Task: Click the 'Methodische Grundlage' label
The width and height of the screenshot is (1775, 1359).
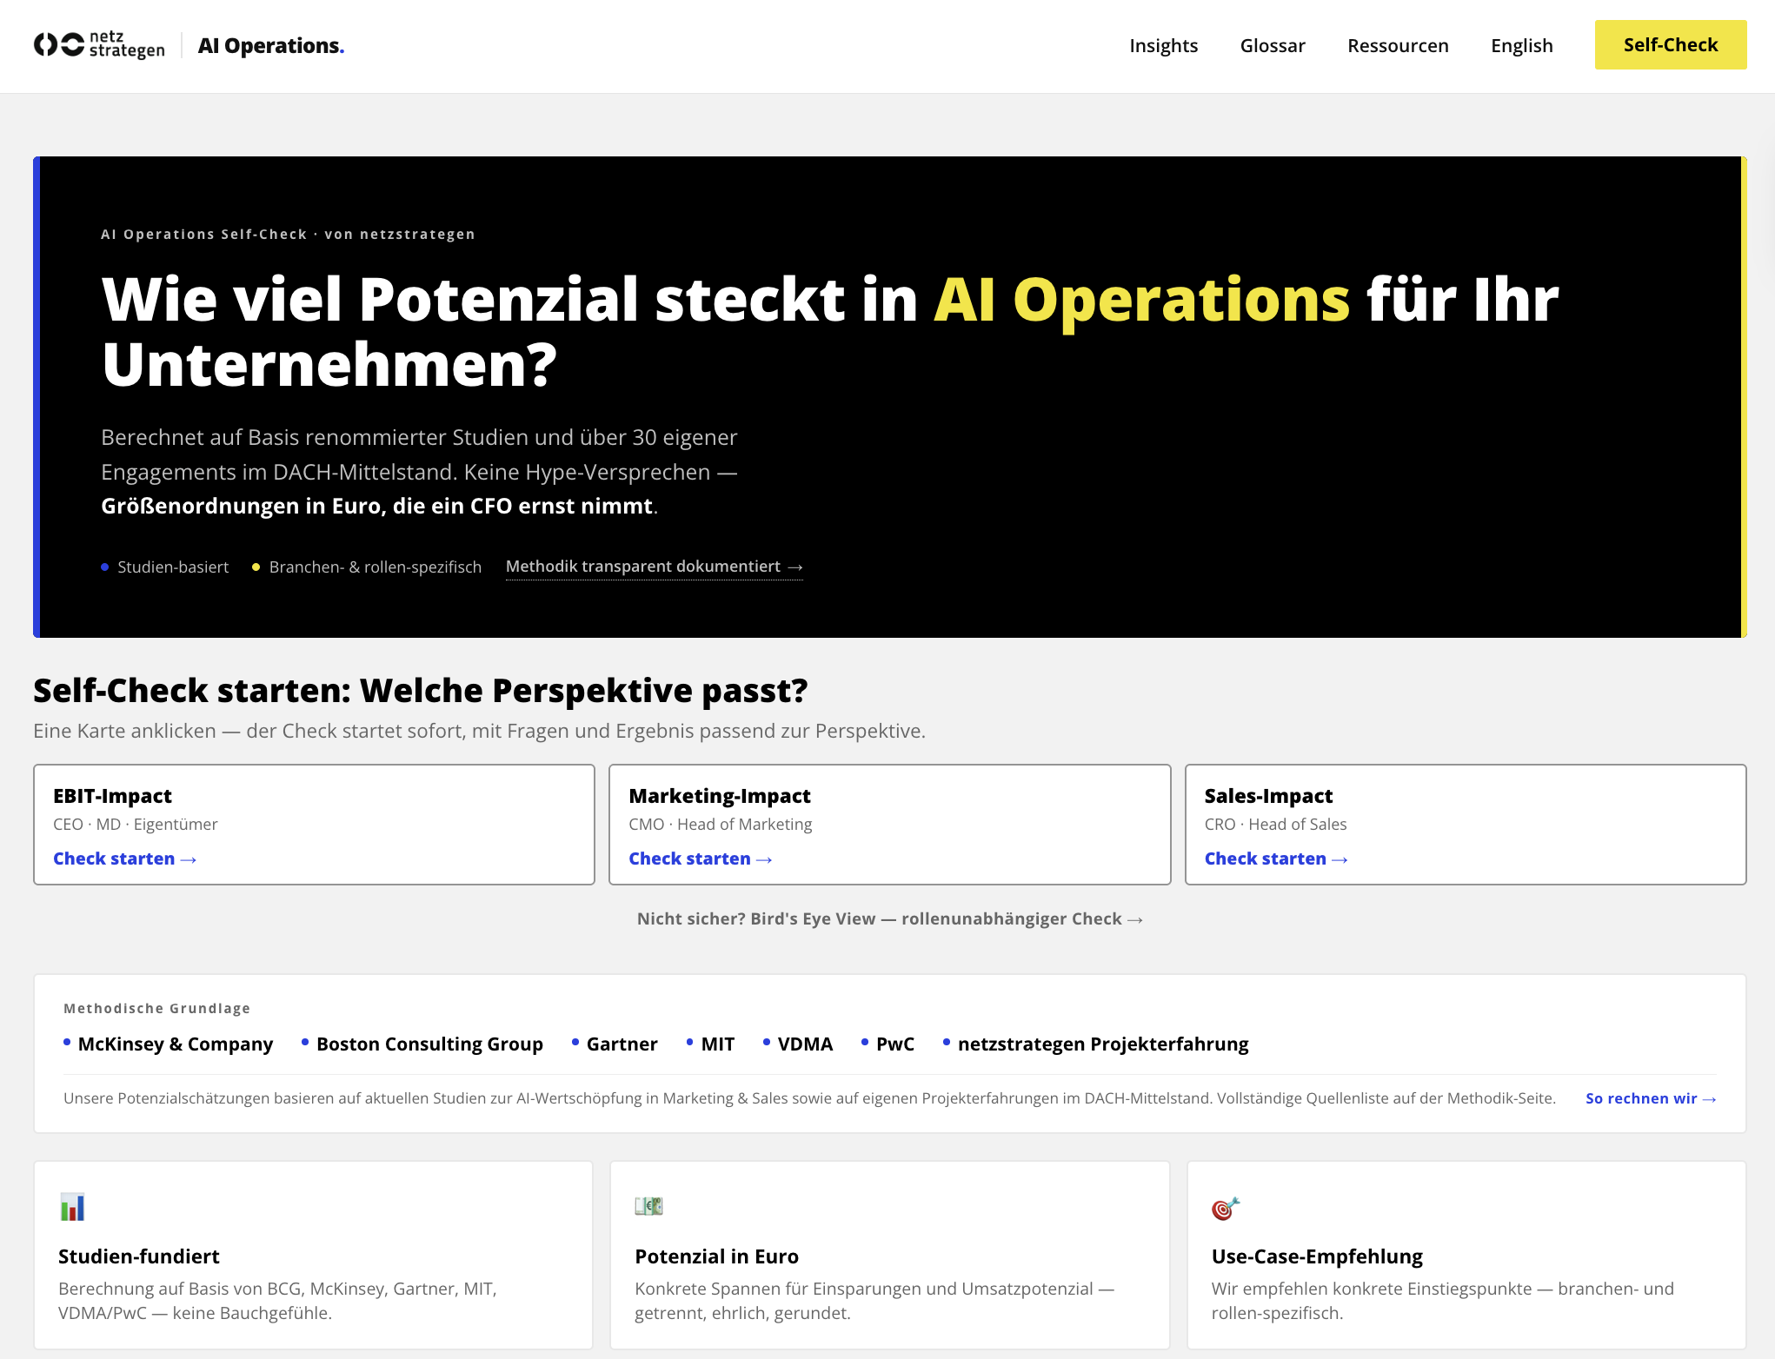Action: (156, 1009)
